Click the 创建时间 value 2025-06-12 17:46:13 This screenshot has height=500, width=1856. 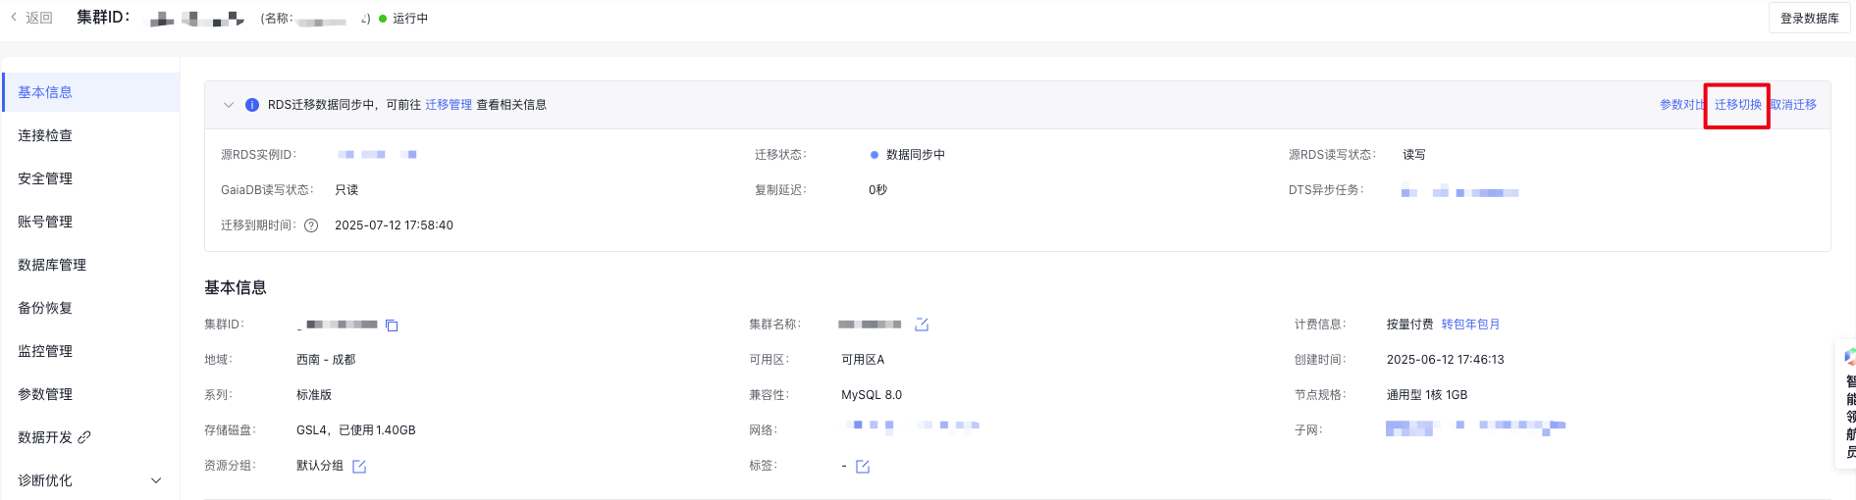pos(1445,360)
